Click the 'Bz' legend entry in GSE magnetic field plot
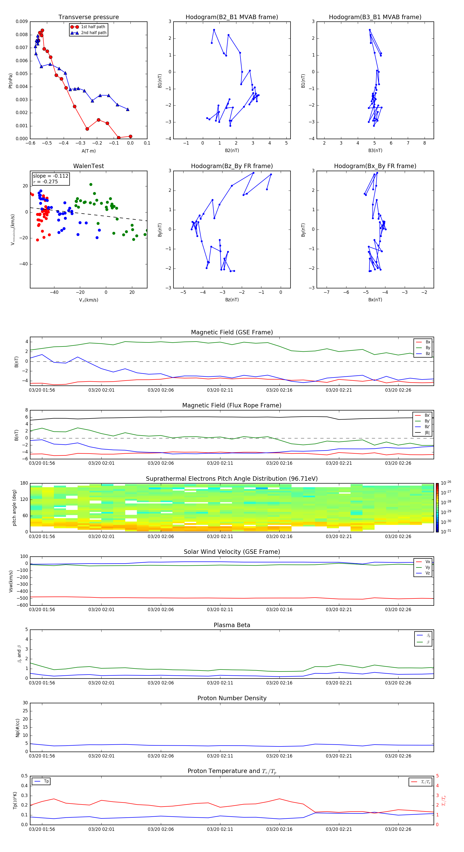 coord(423,353)
